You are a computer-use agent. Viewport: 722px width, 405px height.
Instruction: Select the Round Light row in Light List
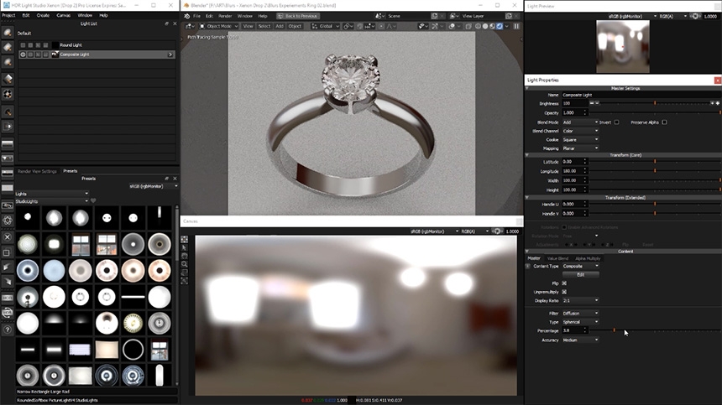point(97,45)
